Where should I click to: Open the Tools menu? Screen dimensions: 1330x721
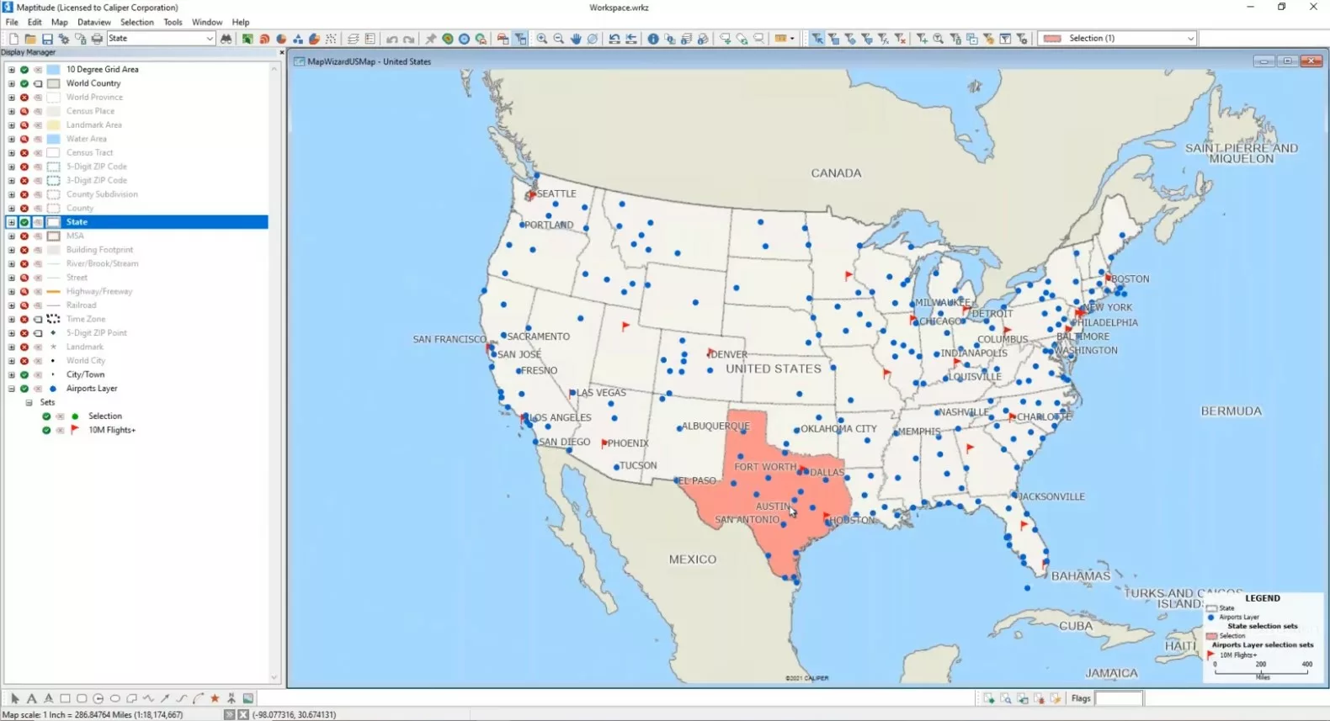pos(173,22)
